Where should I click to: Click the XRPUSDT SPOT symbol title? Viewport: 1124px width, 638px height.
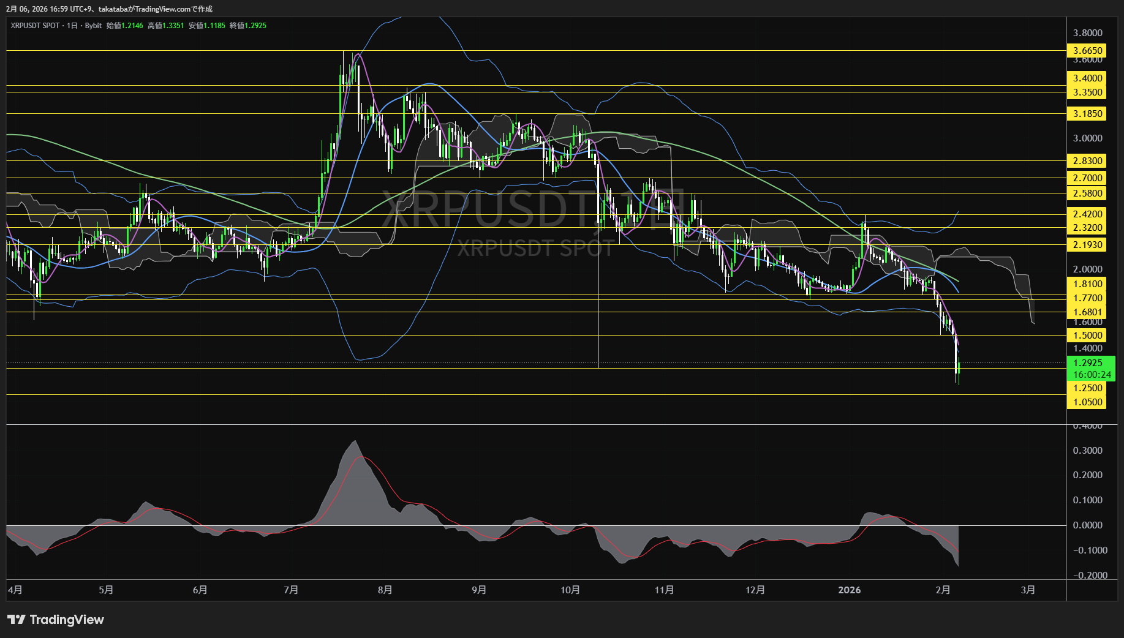tap(35, 26)
